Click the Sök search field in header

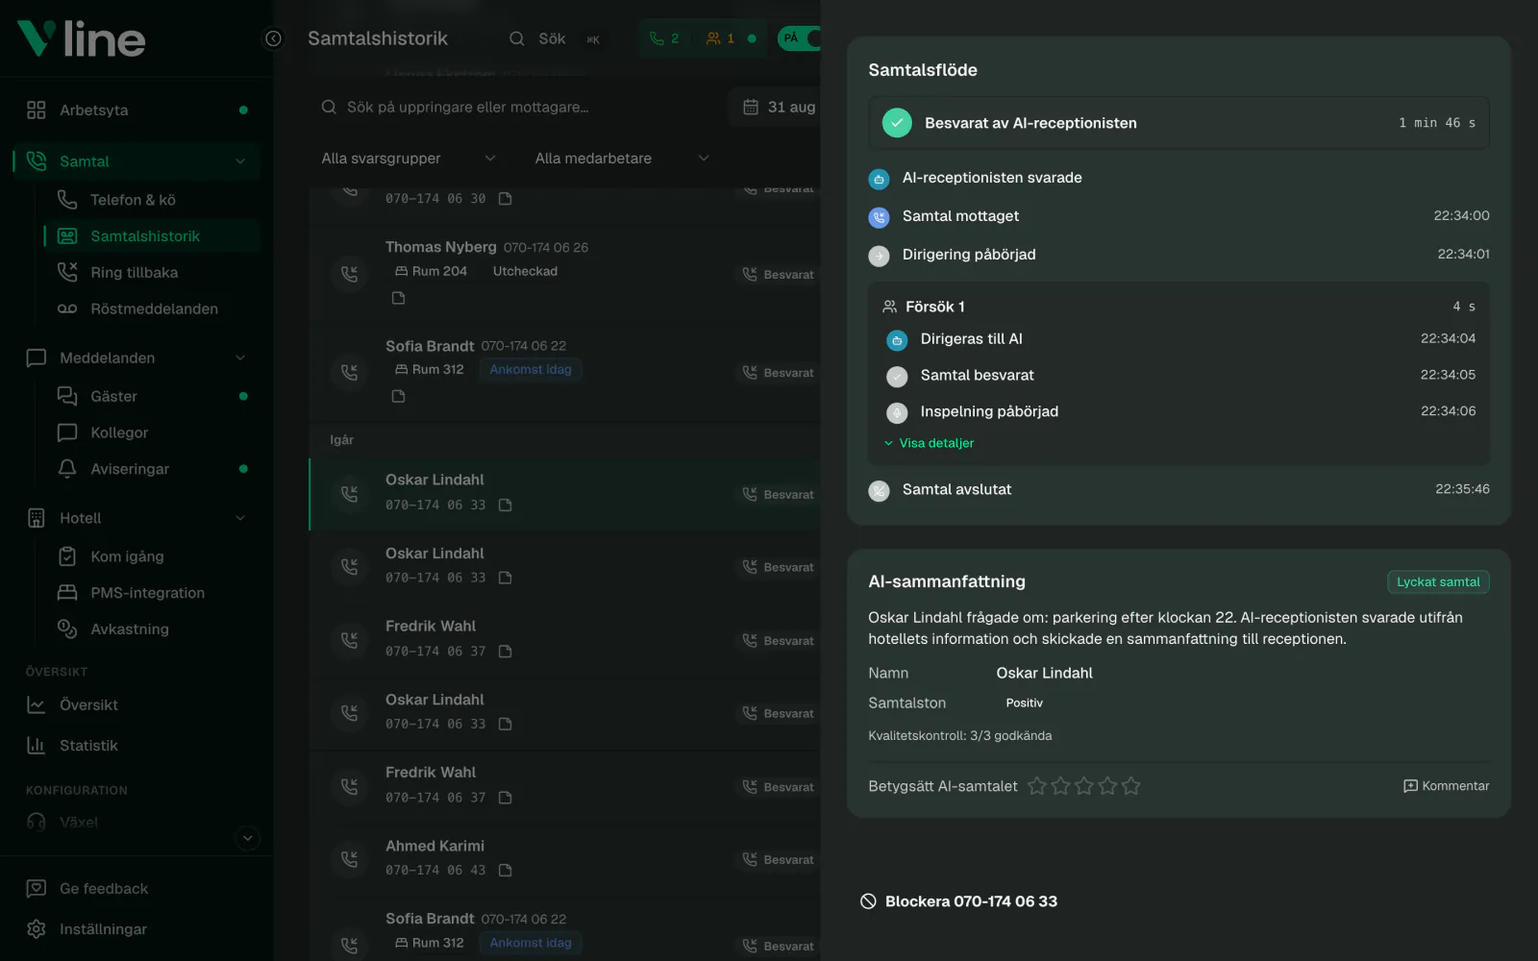[555, 38]
